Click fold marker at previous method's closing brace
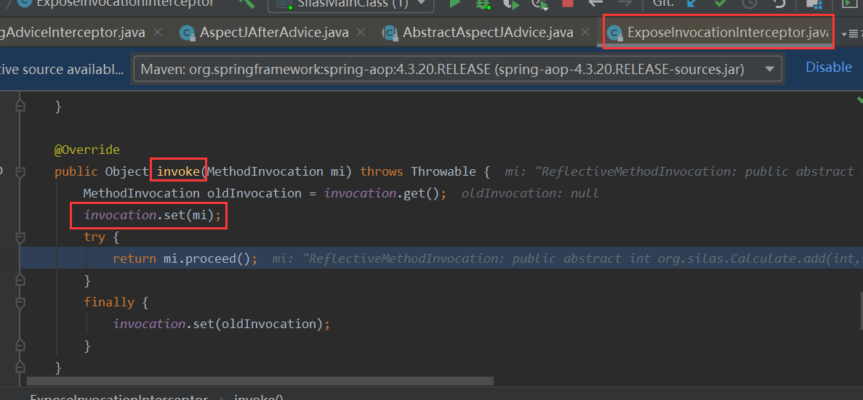The height and width of the screenshot is (400, 863). click(20, 107)
